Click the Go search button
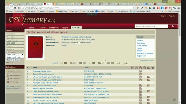This screenshot has width=186, height=104. 173,26
